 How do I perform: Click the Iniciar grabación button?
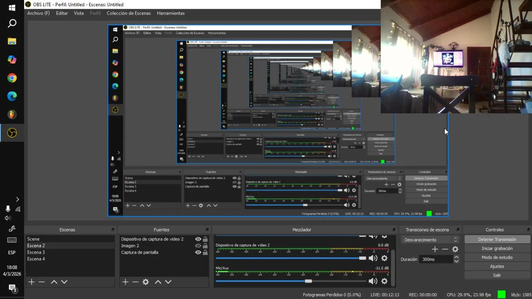coord(497,248)
